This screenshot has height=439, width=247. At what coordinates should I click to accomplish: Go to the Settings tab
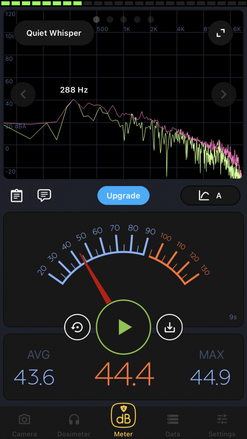pos(222,424)
